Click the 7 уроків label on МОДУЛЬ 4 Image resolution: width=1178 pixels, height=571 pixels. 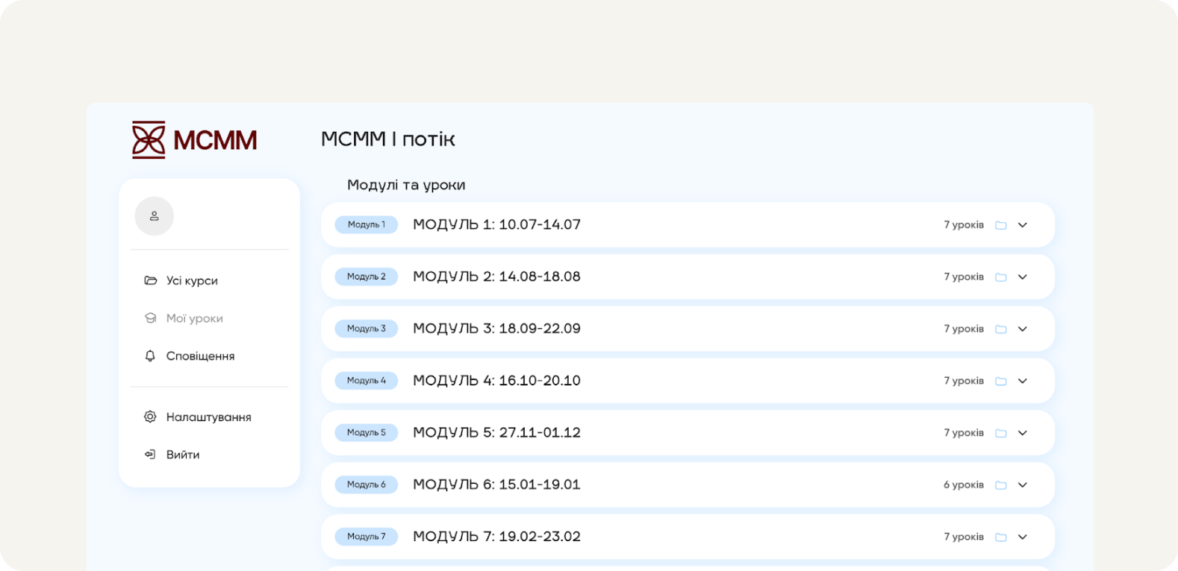pos(963,380)
